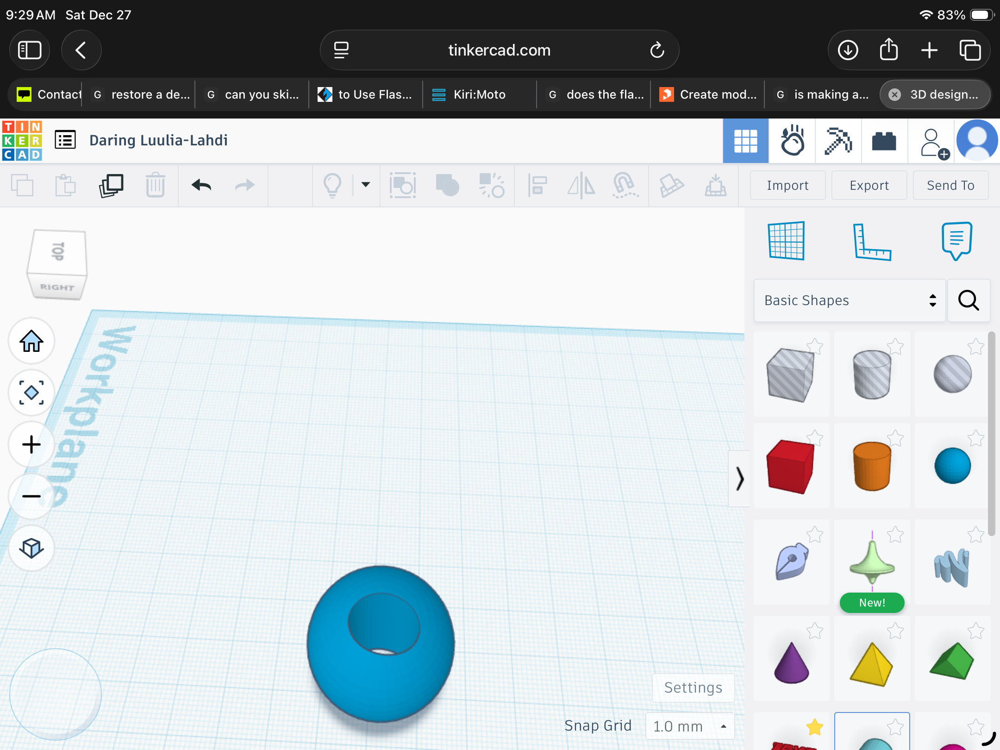Pick the striped hole Sphere shape
This screenshot has width=1000, height=750.
953,374
